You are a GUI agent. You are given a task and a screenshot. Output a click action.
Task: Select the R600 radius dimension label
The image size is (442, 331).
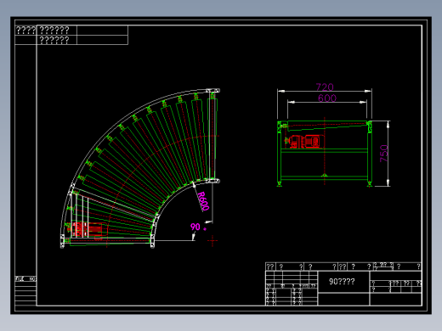pyautogui.click(x=203, y=201)
